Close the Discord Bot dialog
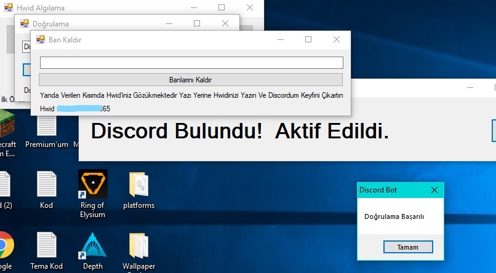Viewport: 496px width, 273px height. (x=434, y=190)
